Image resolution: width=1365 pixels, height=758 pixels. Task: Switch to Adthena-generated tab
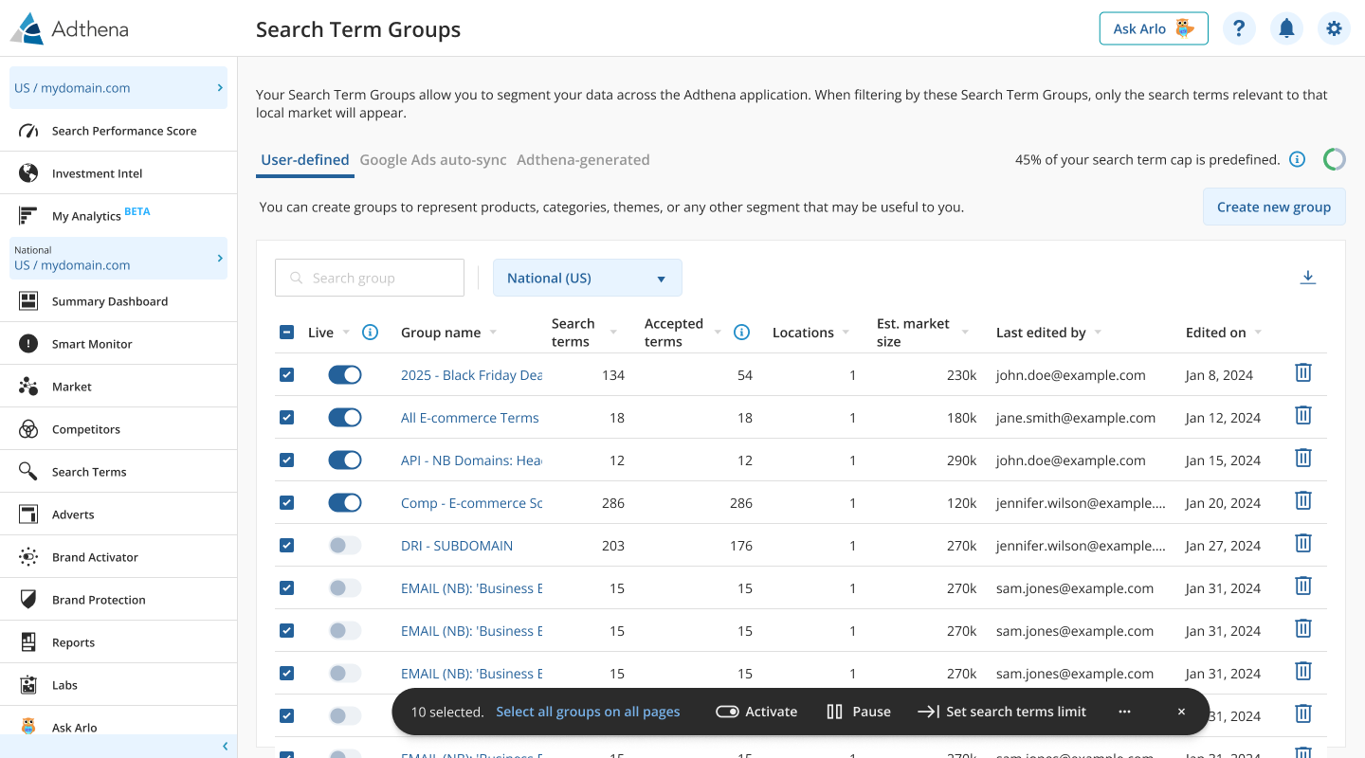583,160
